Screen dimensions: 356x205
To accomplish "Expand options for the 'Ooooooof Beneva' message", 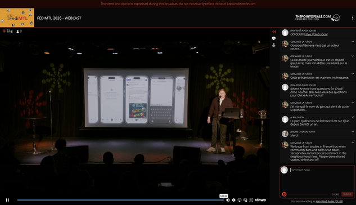I will coord(353,42).
